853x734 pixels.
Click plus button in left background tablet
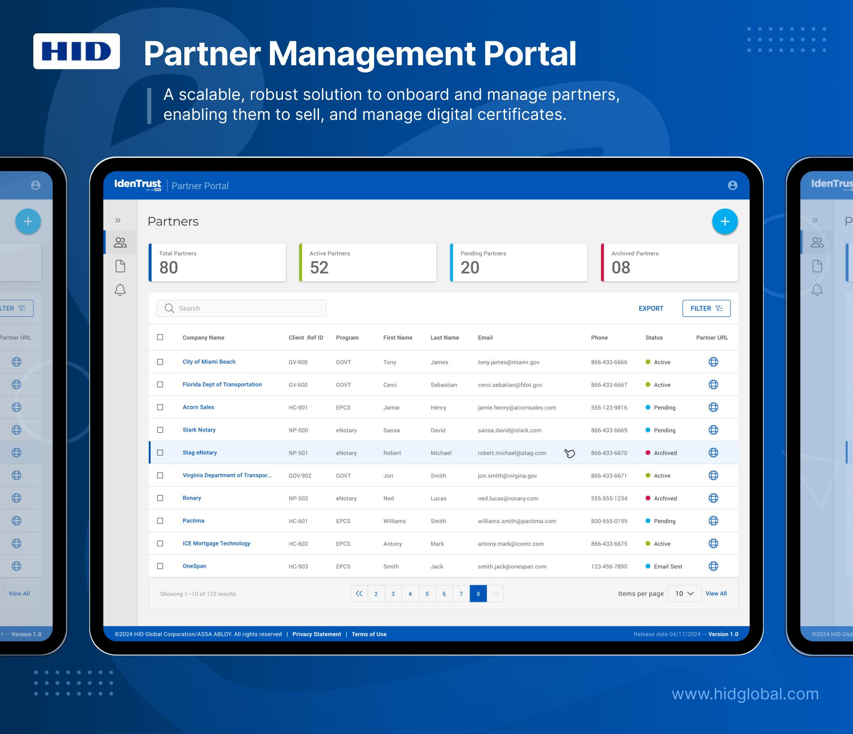coord(28,221)
